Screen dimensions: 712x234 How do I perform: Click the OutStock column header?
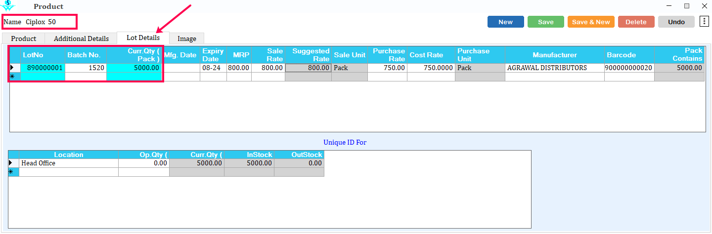click(299, 155)
